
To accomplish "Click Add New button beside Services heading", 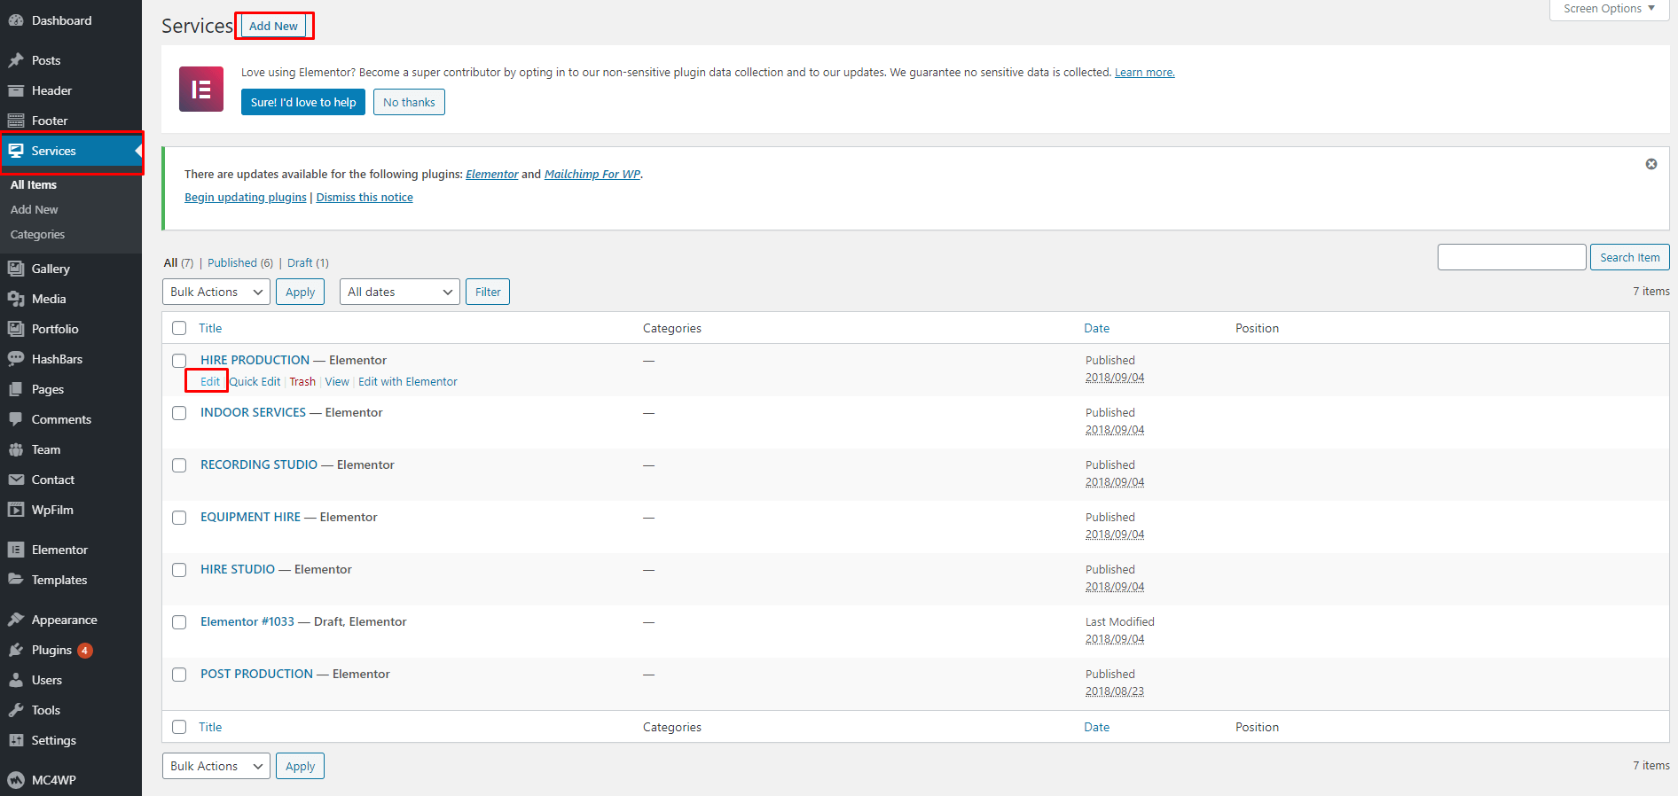I will pos(273,26).
